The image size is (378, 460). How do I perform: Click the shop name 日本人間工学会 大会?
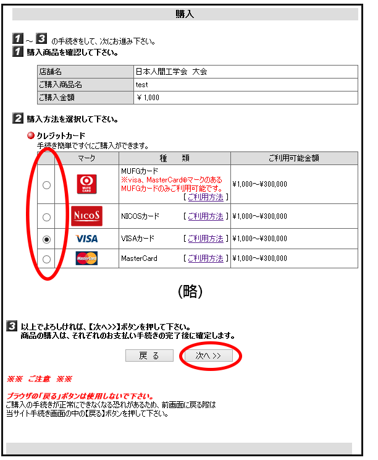pos(172,72)
